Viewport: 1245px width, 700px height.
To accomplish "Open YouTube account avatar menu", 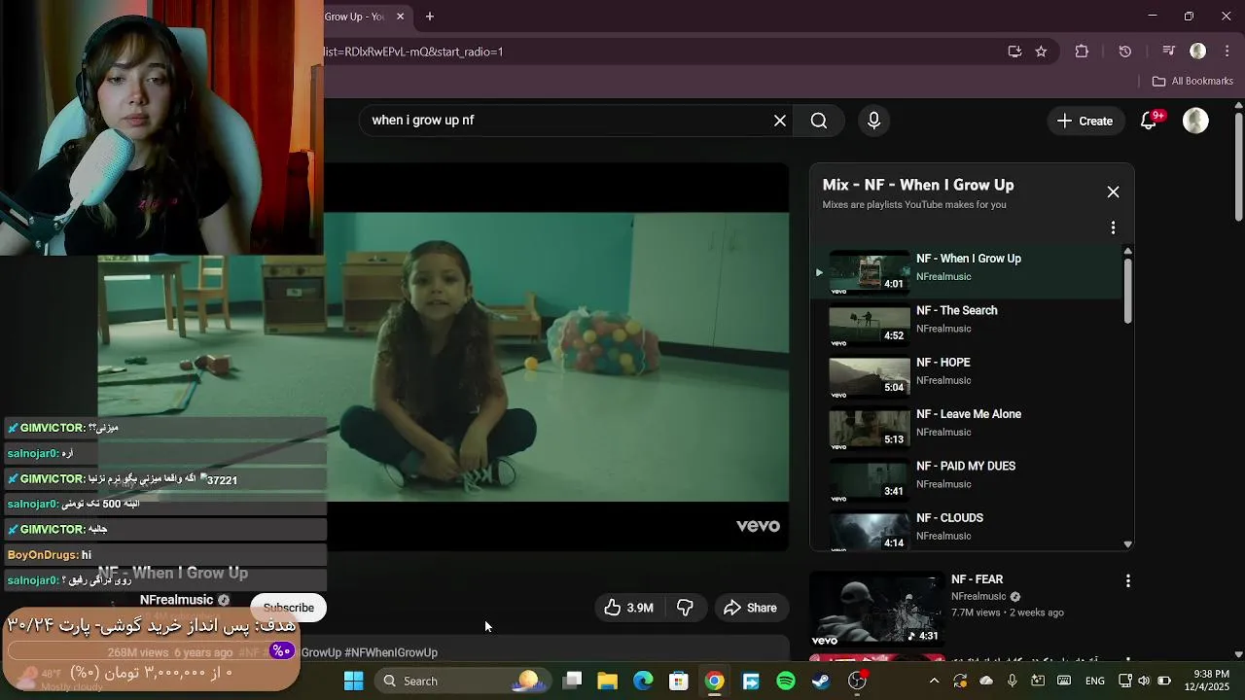I will 1195,121.
